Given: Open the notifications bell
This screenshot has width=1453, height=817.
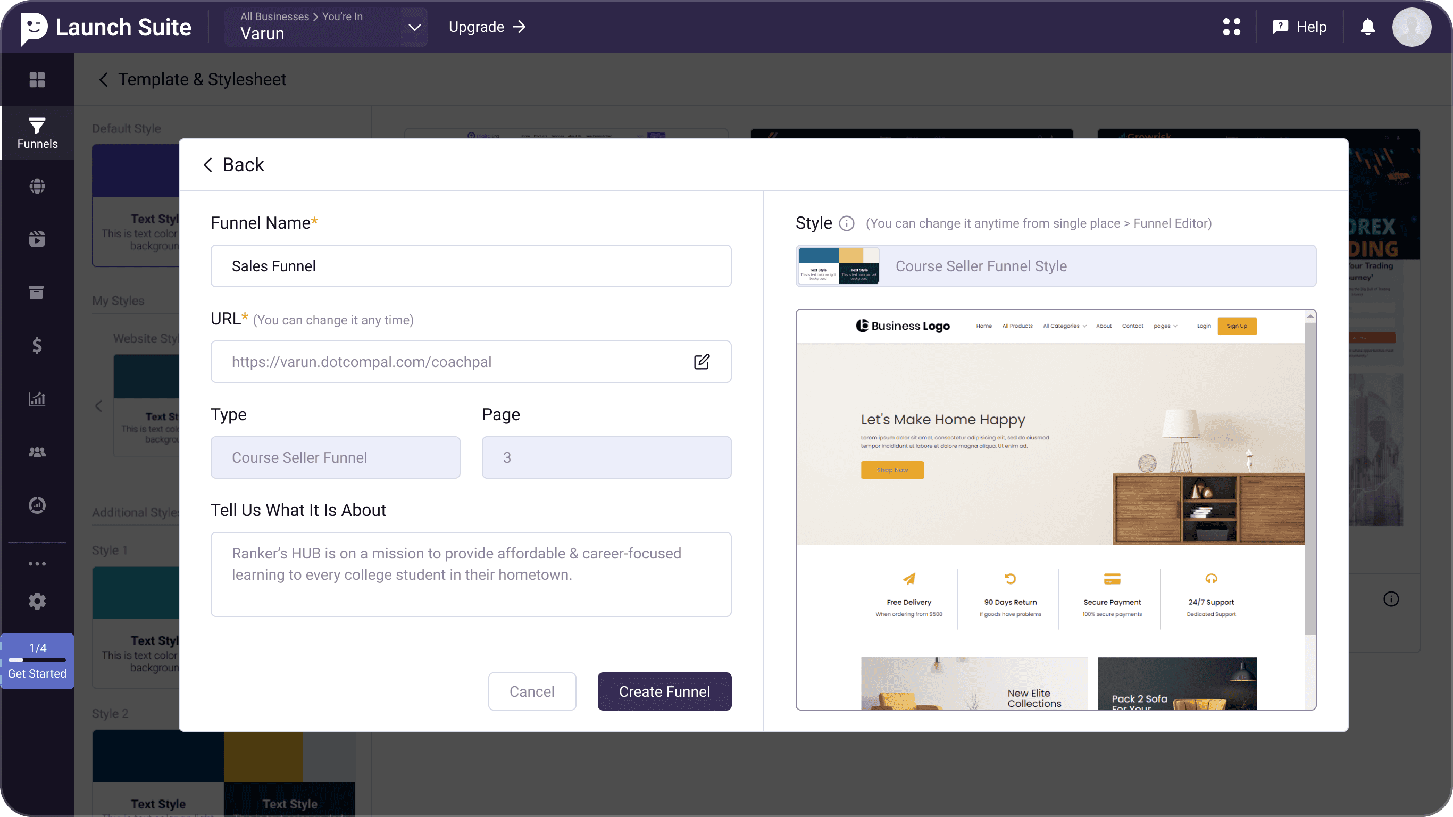Looking at the screenshot, I should pyautogui.click(x=1367, y=27).
